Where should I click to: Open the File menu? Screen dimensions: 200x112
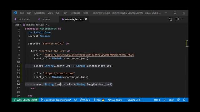coord(22,13)
